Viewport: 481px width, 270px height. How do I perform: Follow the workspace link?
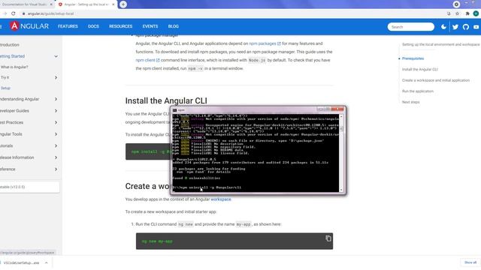(220, 199)
